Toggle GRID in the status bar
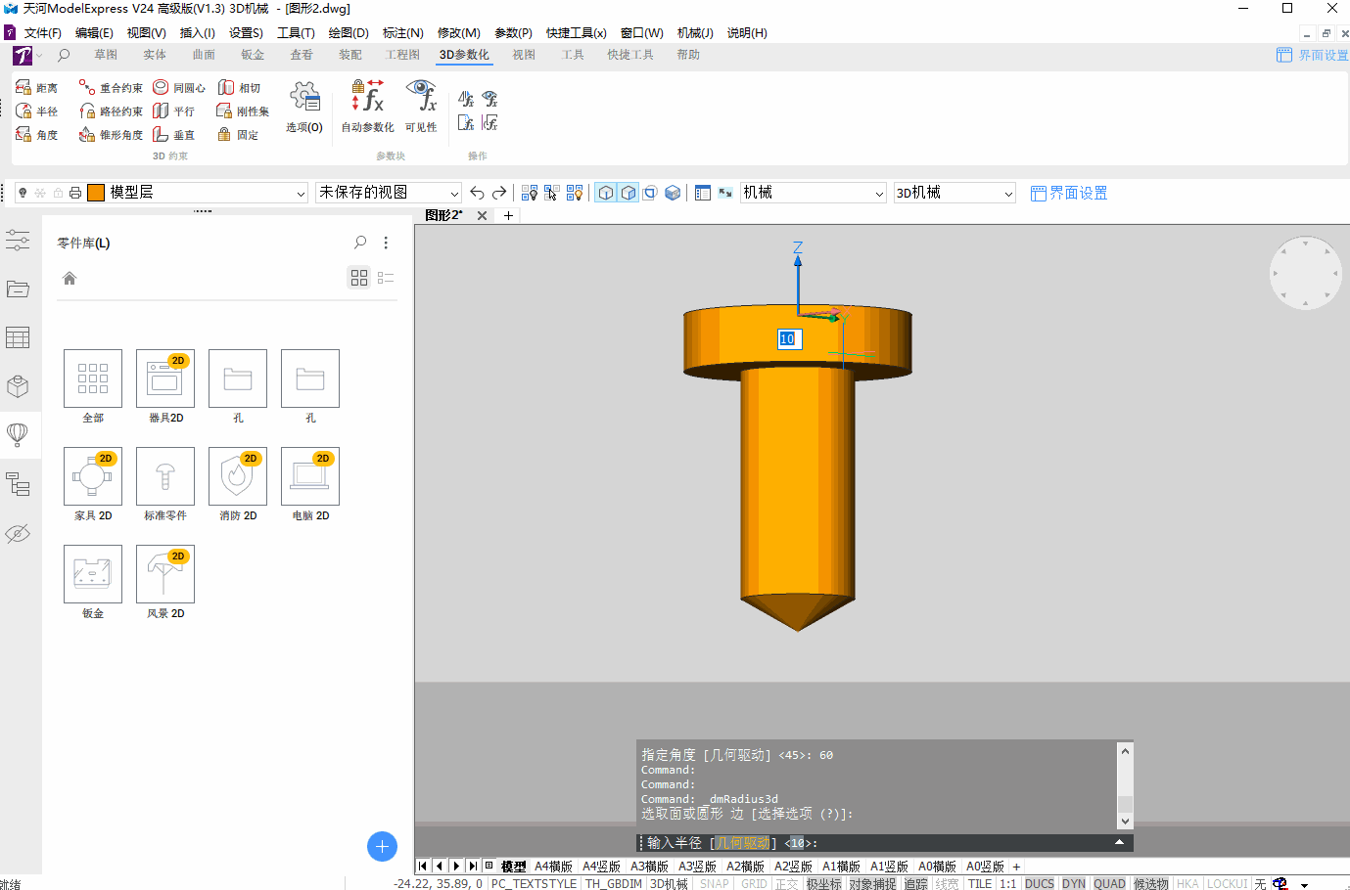The height and width of the screenshot is (890, 1350). 754,883
